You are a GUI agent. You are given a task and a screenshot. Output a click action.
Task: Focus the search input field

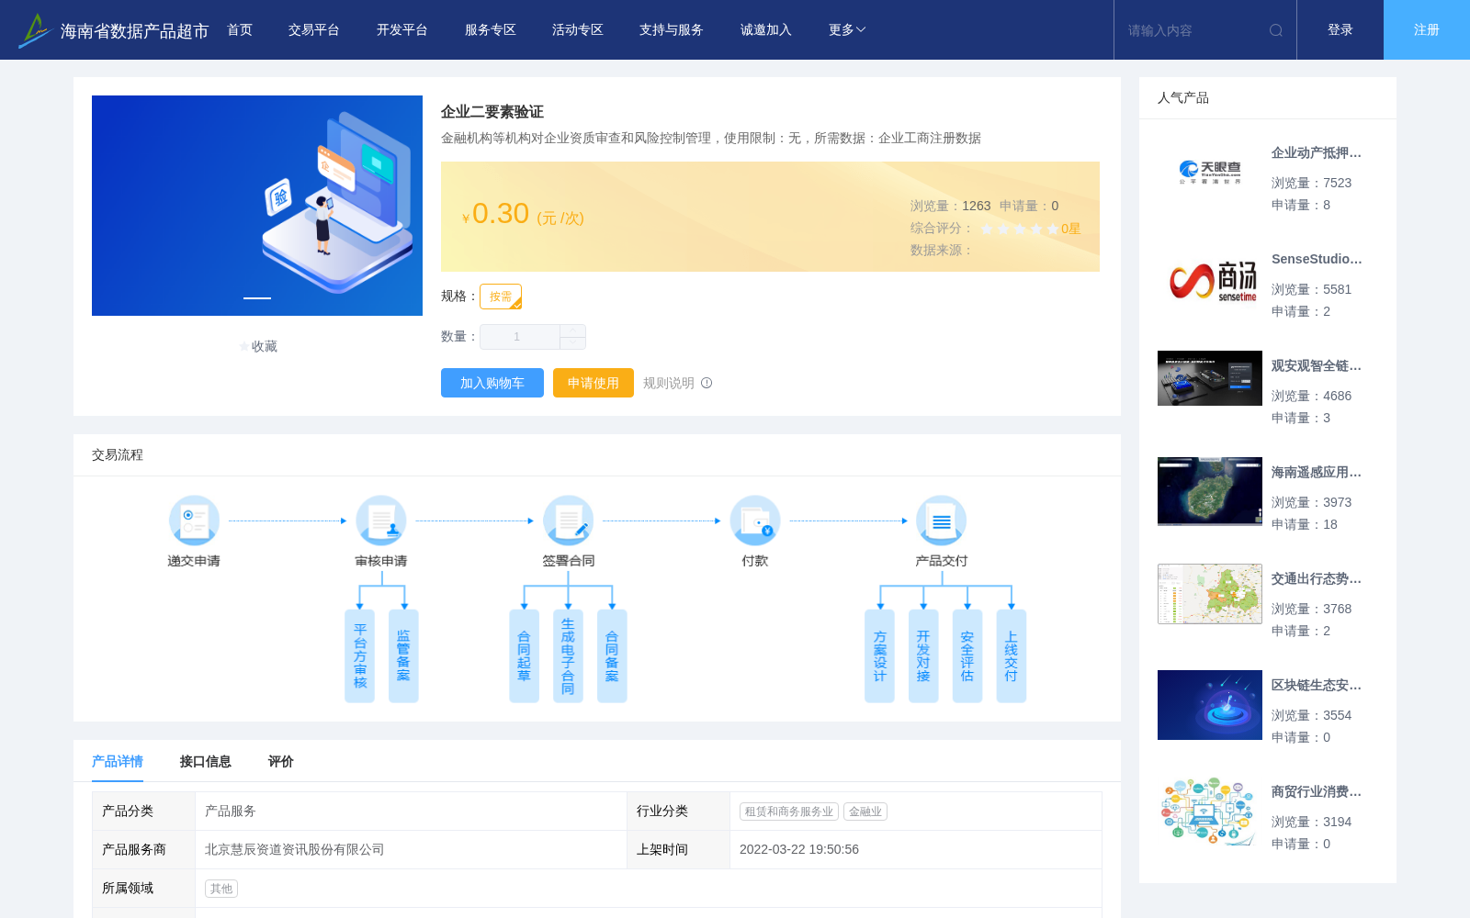click(1190, 30)
